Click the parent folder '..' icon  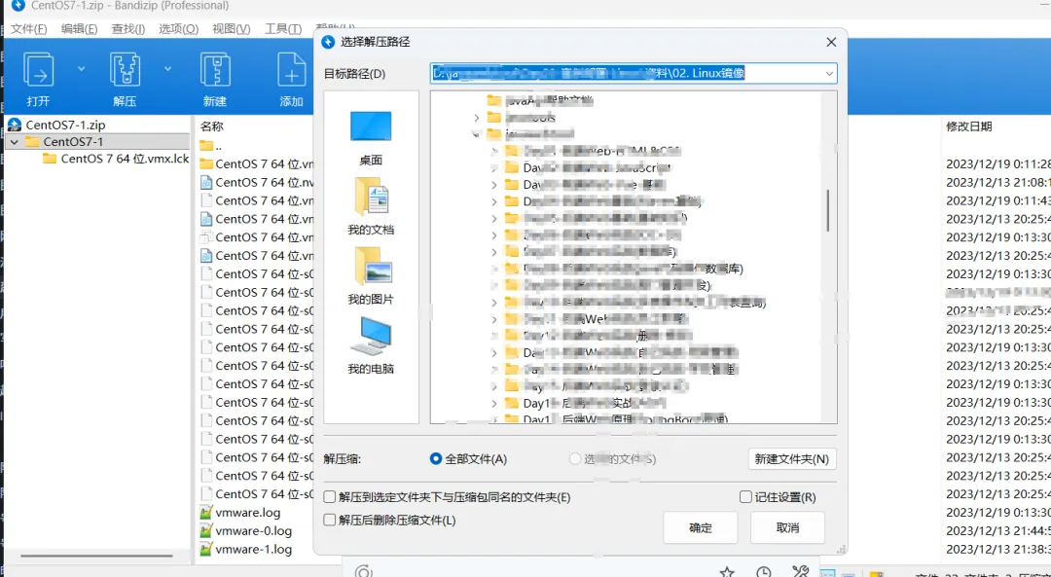click(206, 145)
